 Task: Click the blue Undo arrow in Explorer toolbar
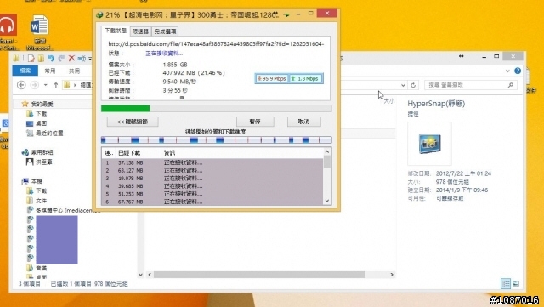(x=51, y=58)
